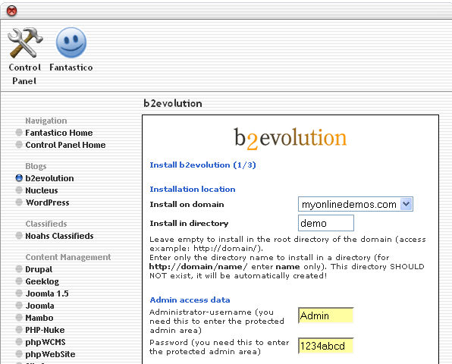Select b2evolution in Blogs list
Screen dimensions: 452x364
click(x=49, y=178)
